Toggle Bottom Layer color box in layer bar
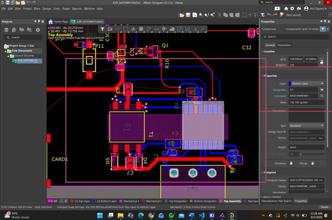Screen dimensions: 332x220 click(94, 201)
